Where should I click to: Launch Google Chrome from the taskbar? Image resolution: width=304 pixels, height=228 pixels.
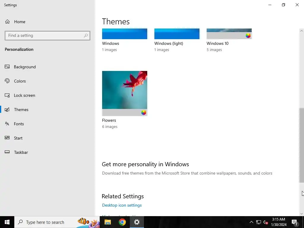(122, 222)
